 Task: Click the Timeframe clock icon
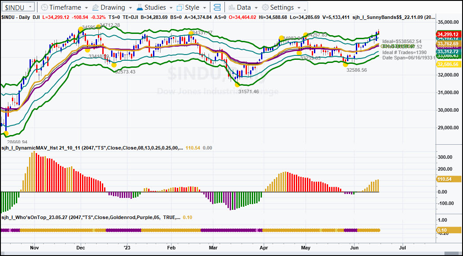click(x=44, y=7)
